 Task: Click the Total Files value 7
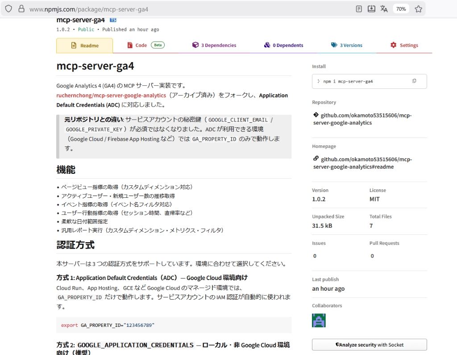tap(371, 226)
